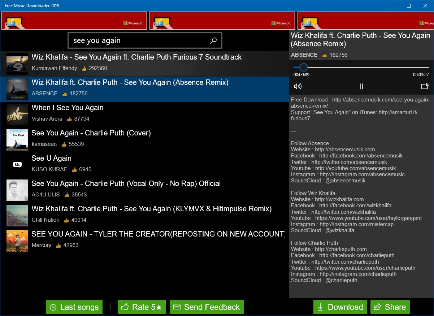This screenshot has height=316, width=434.
Task: Click the Wiz Khalifa Absence Remix thumbnail
Action: tap(17, 89)
